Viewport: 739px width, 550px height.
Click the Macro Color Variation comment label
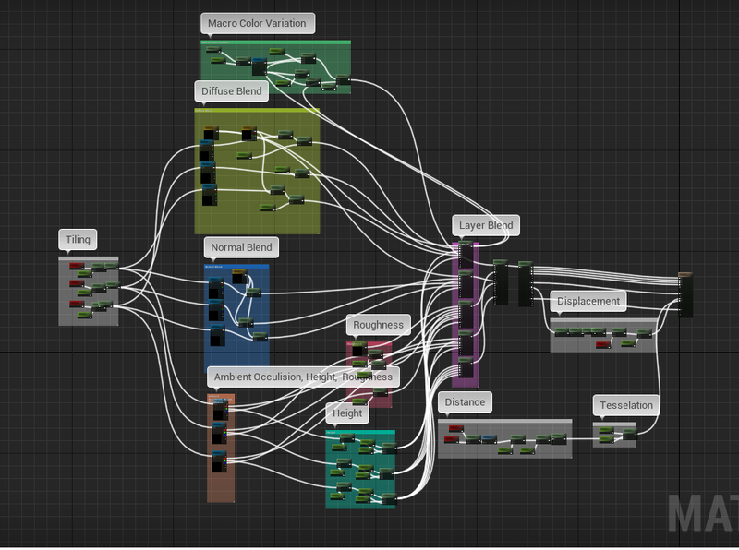point(257,23)
